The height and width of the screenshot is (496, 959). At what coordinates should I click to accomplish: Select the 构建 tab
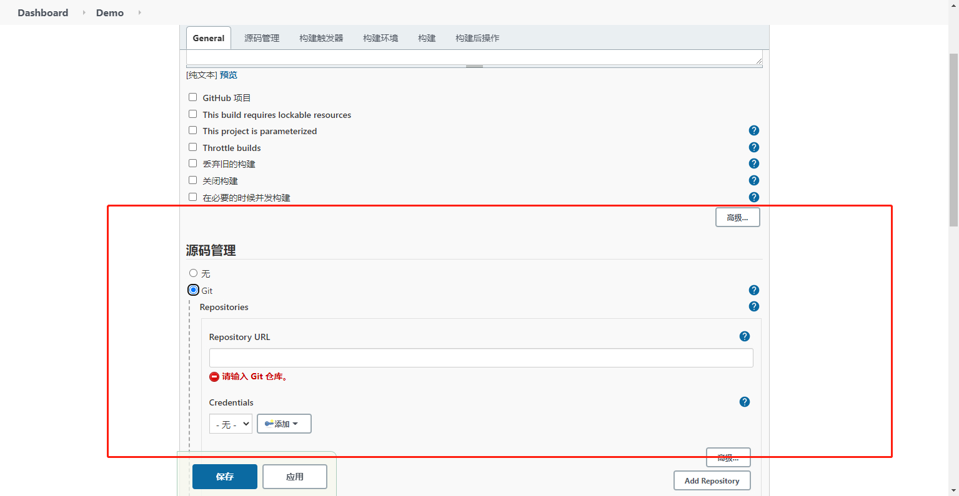tap(427, 38)
